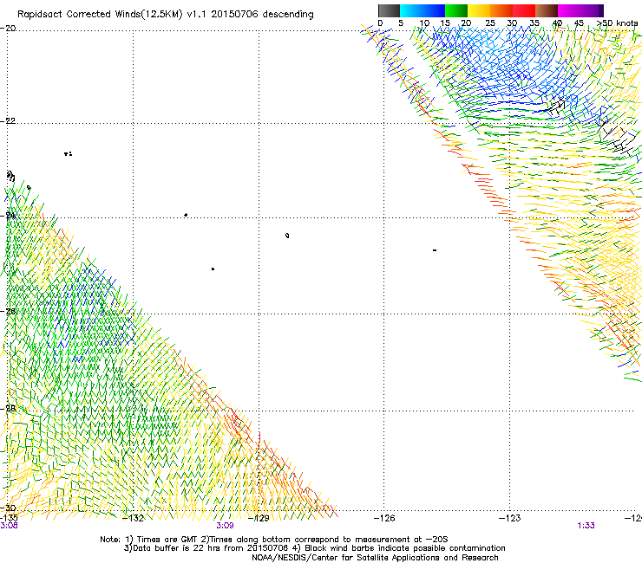Click the '-30' latitude axis label
This screenshot has width=642, height=563.
(8, 508)
